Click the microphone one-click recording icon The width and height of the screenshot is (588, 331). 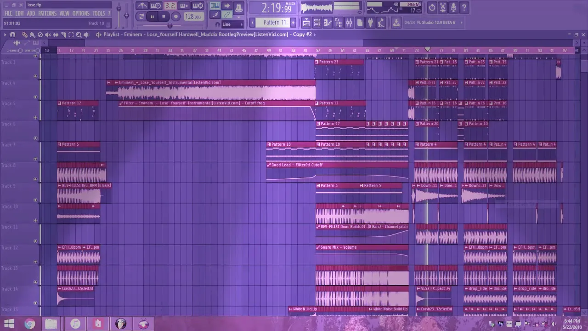click(x=453, y=7)
